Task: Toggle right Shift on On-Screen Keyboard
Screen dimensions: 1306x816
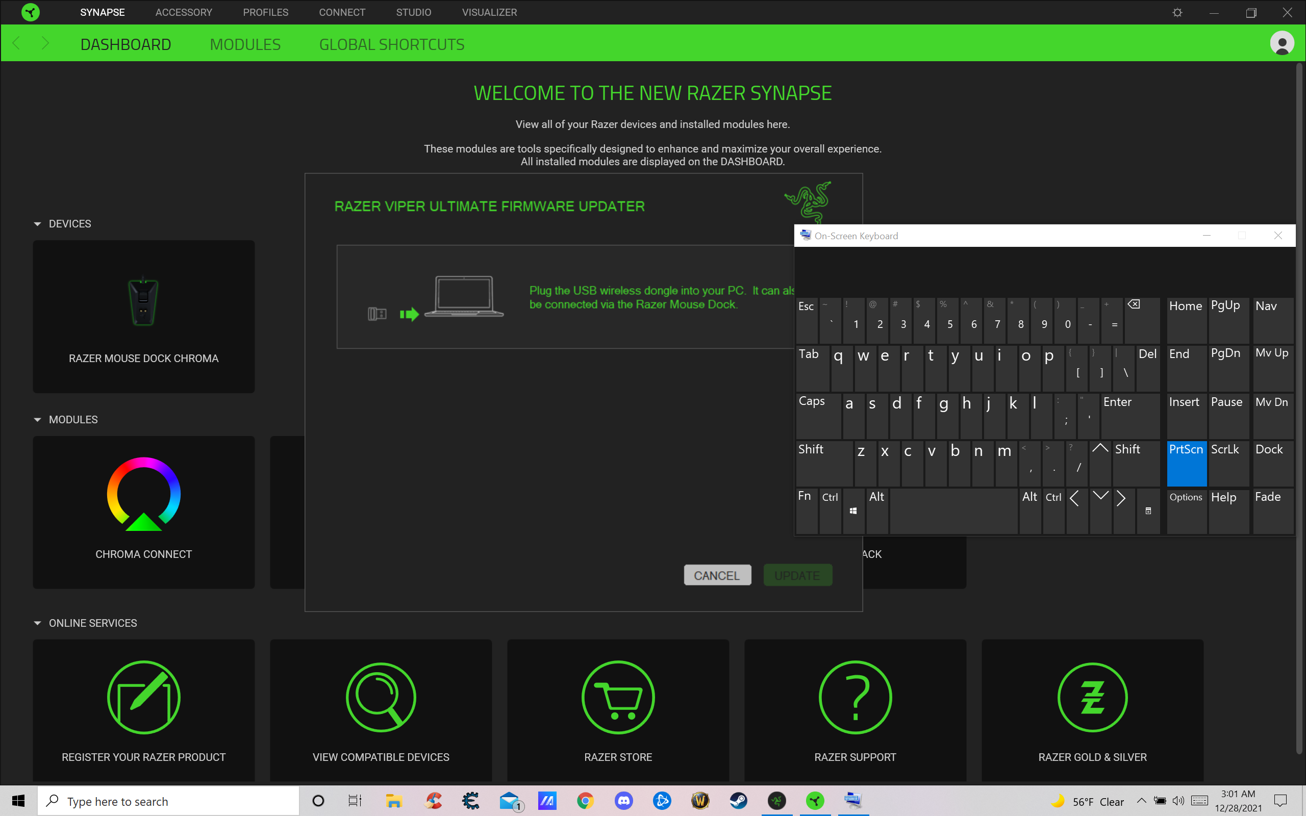Action: click(1136, 464)
